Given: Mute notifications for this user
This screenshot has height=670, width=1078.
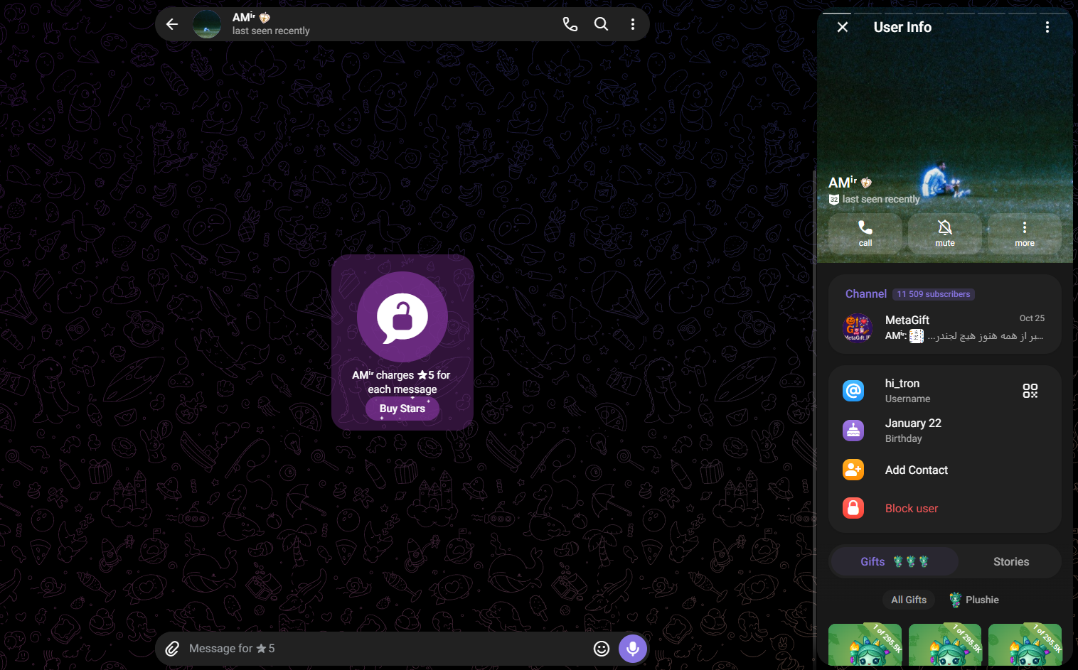Looking at the screenshot, I should coord(945,234).
